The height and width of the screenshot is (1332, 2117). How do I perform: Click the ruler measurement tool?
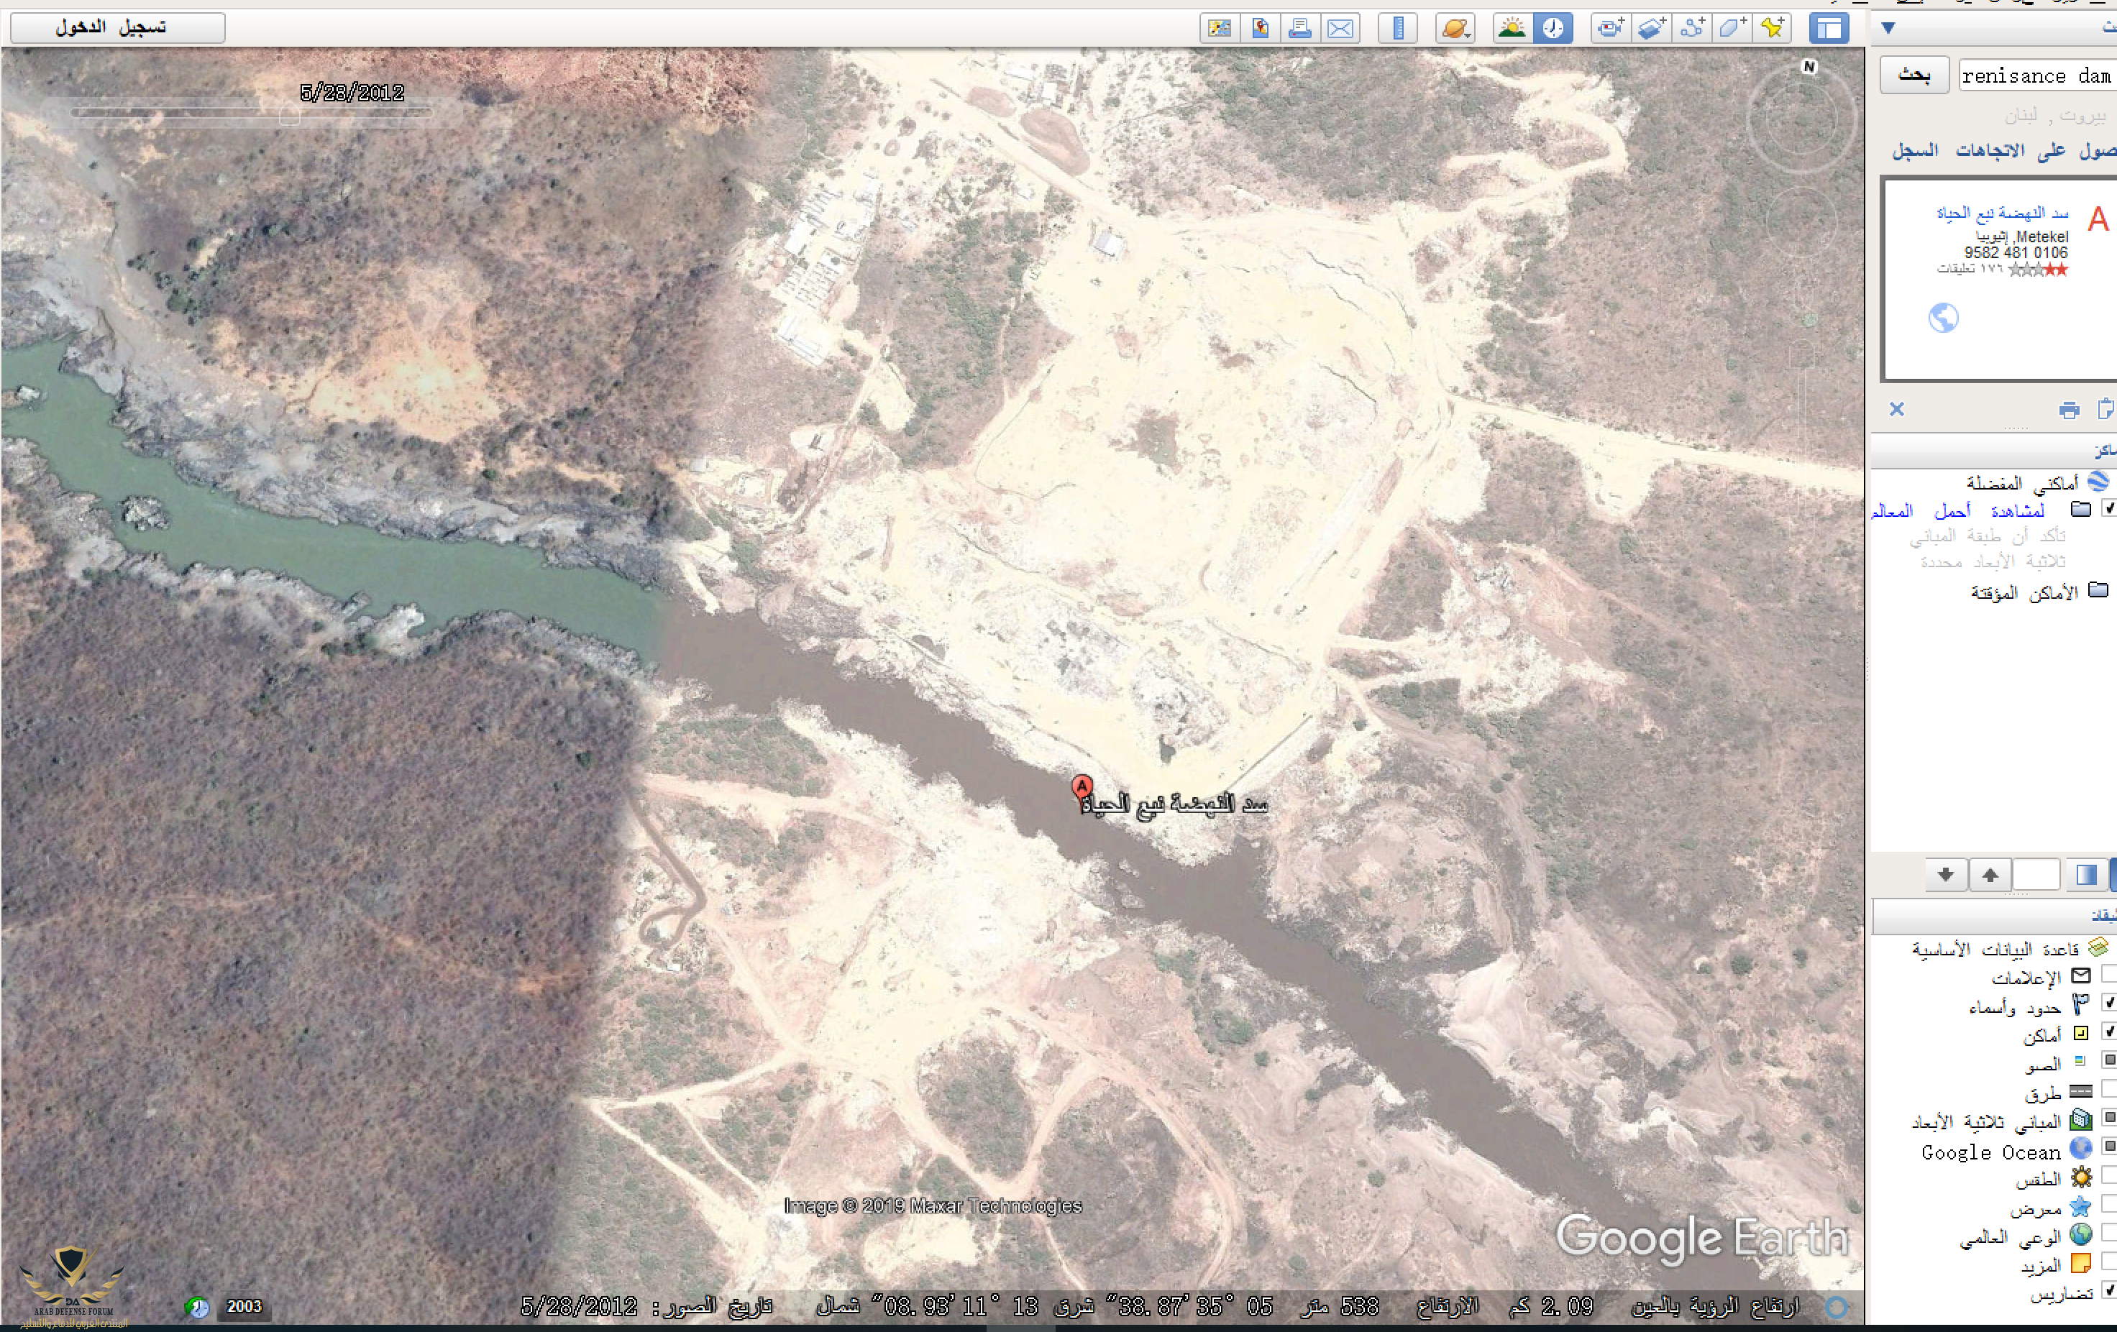(1398, 29)
